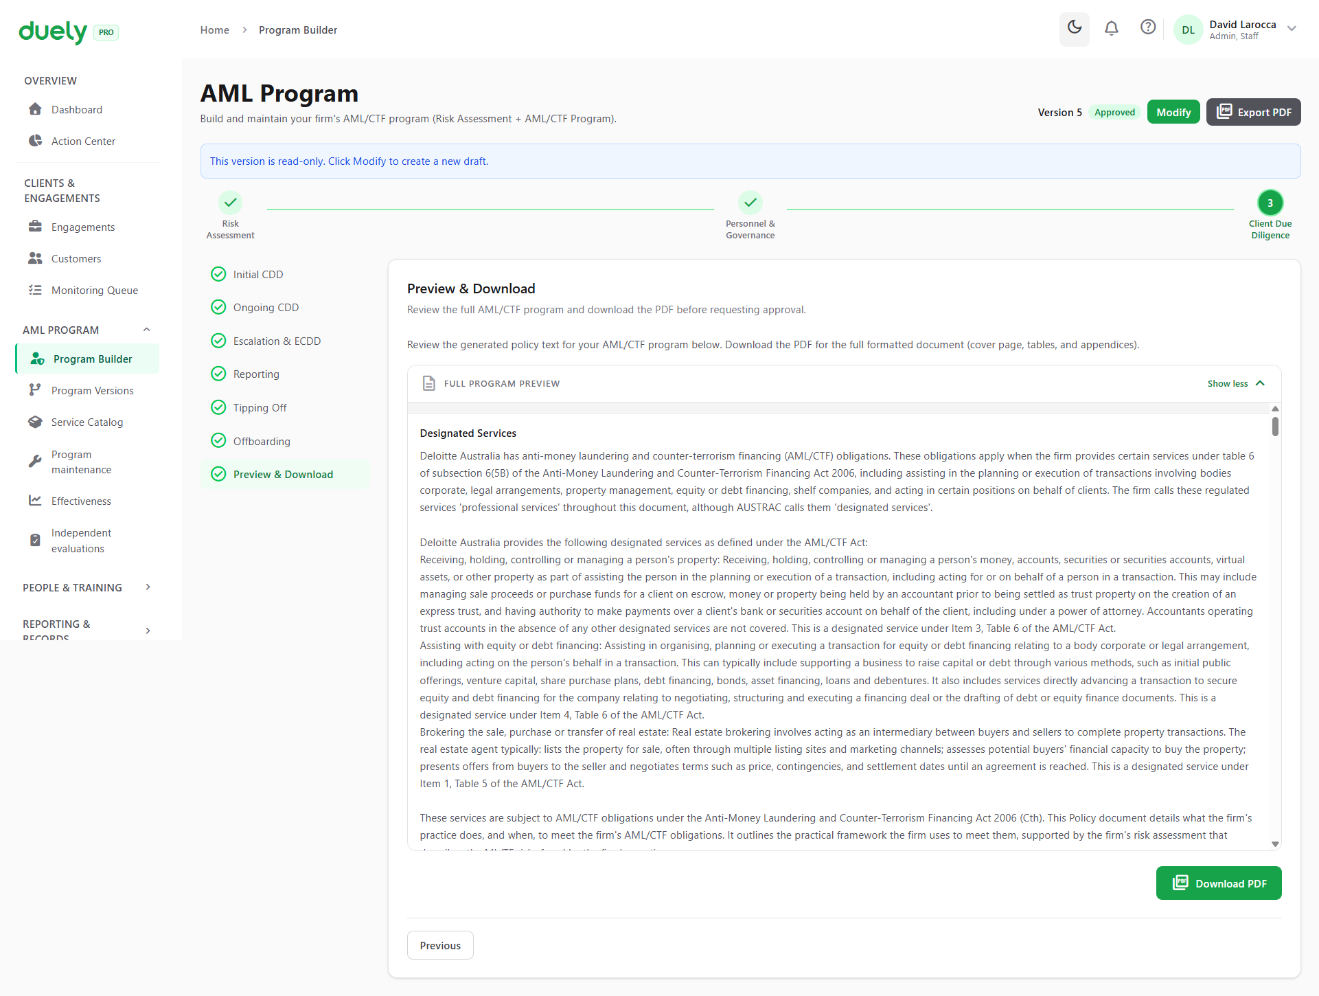This screenshot has width=1319, height=996.
Task: Open notifications bell
Action: coord(1111,29)
